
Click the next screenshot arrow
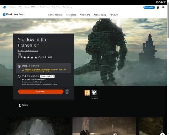click(x=163, y=134)
